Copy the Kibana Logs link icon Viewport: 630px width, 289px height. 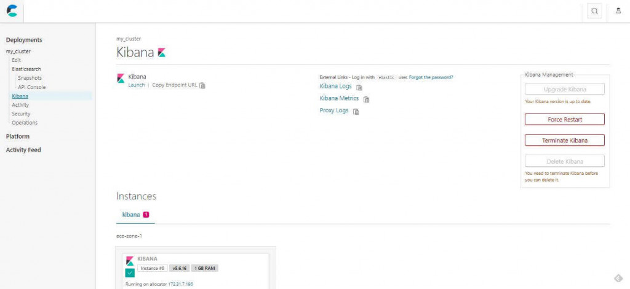(x=359, y=87)
